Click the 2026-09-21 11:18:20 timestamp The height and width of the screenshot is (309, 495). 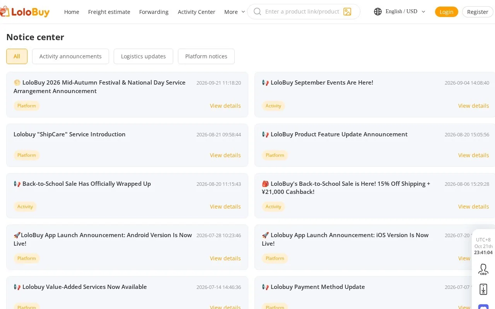(x=218, y=83)
